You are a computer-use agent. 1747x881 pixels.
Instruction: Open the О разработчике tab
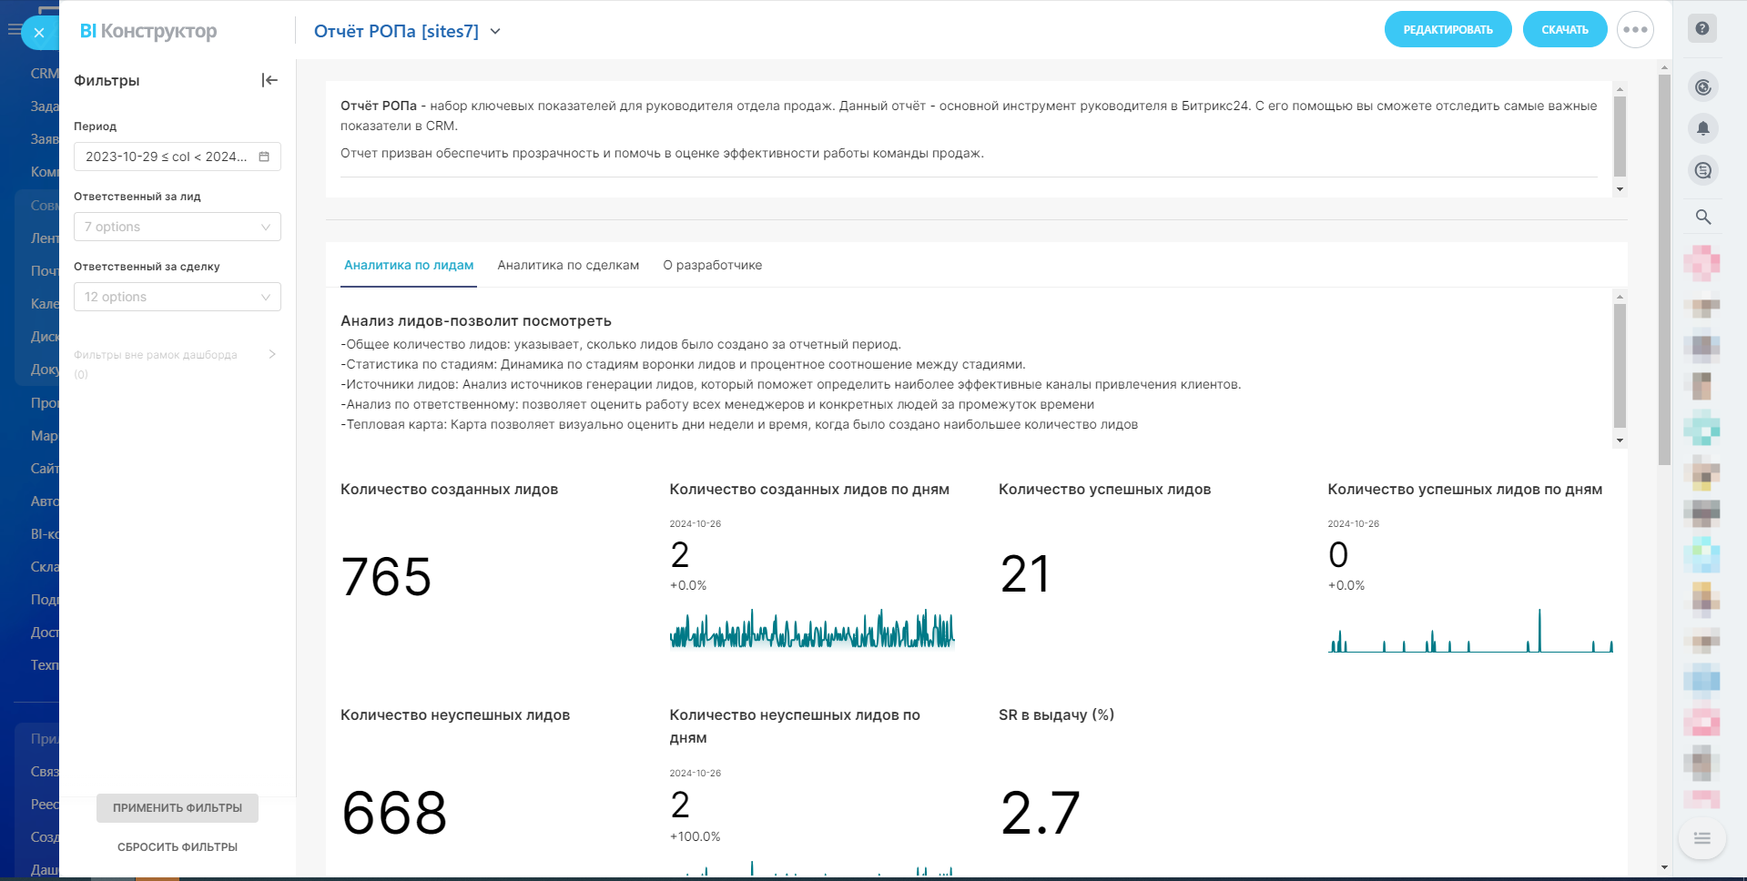[x=712, y=265]
